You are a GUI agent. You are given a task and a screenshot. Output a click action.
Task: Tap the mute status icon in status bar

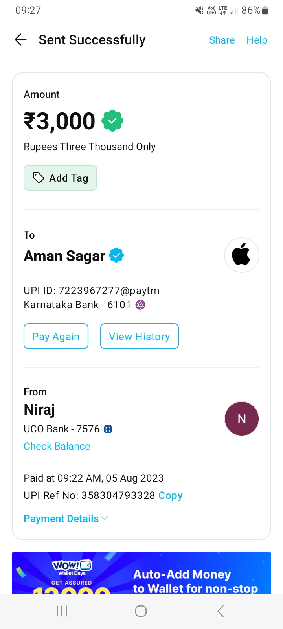tap(200, 11)
